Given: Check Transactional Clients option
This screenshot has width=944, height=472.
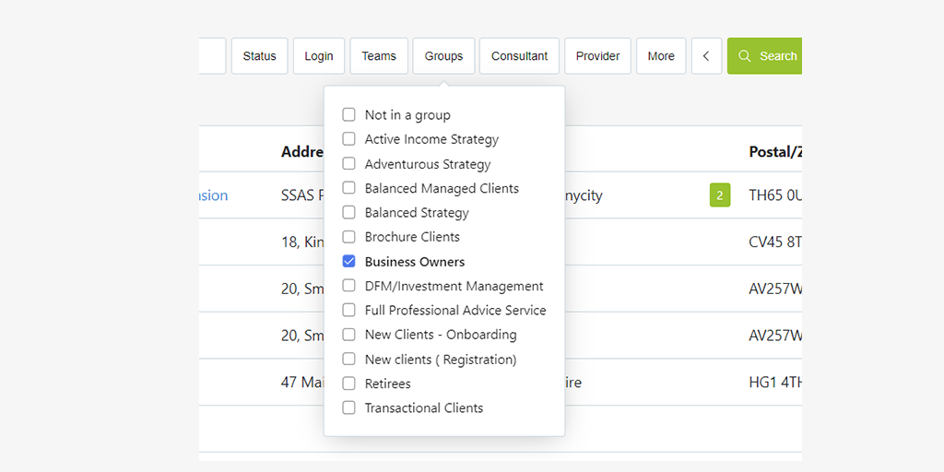Looking at the screenshot, I should [x=349, y=407].
